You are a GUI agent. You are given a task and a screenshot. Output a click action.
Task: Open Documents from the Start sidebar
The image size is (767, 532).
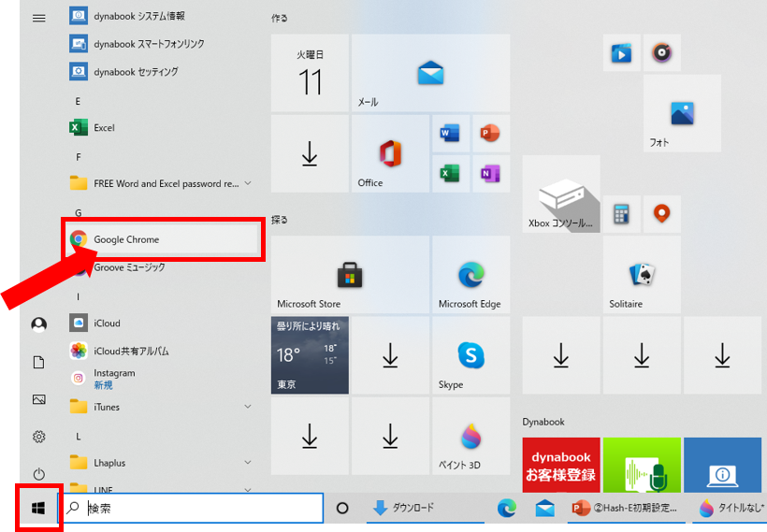click(39, 363)
